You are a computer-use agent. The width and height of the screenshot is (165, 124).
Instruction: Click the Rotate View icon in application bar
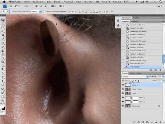45,6
